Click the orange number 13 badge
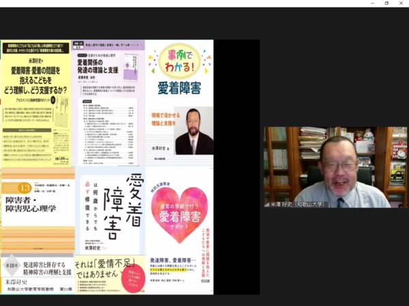The height and width of the screenshot is (306, 409). 25,188
